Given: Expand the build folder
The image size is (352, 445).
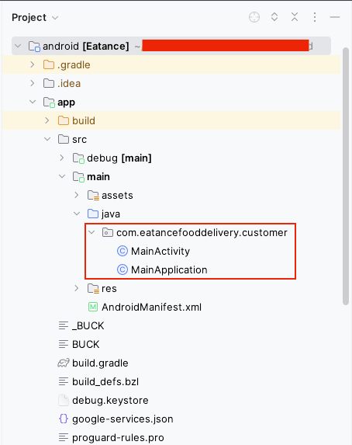Looking at the screenshot, I should click(47, 120).
